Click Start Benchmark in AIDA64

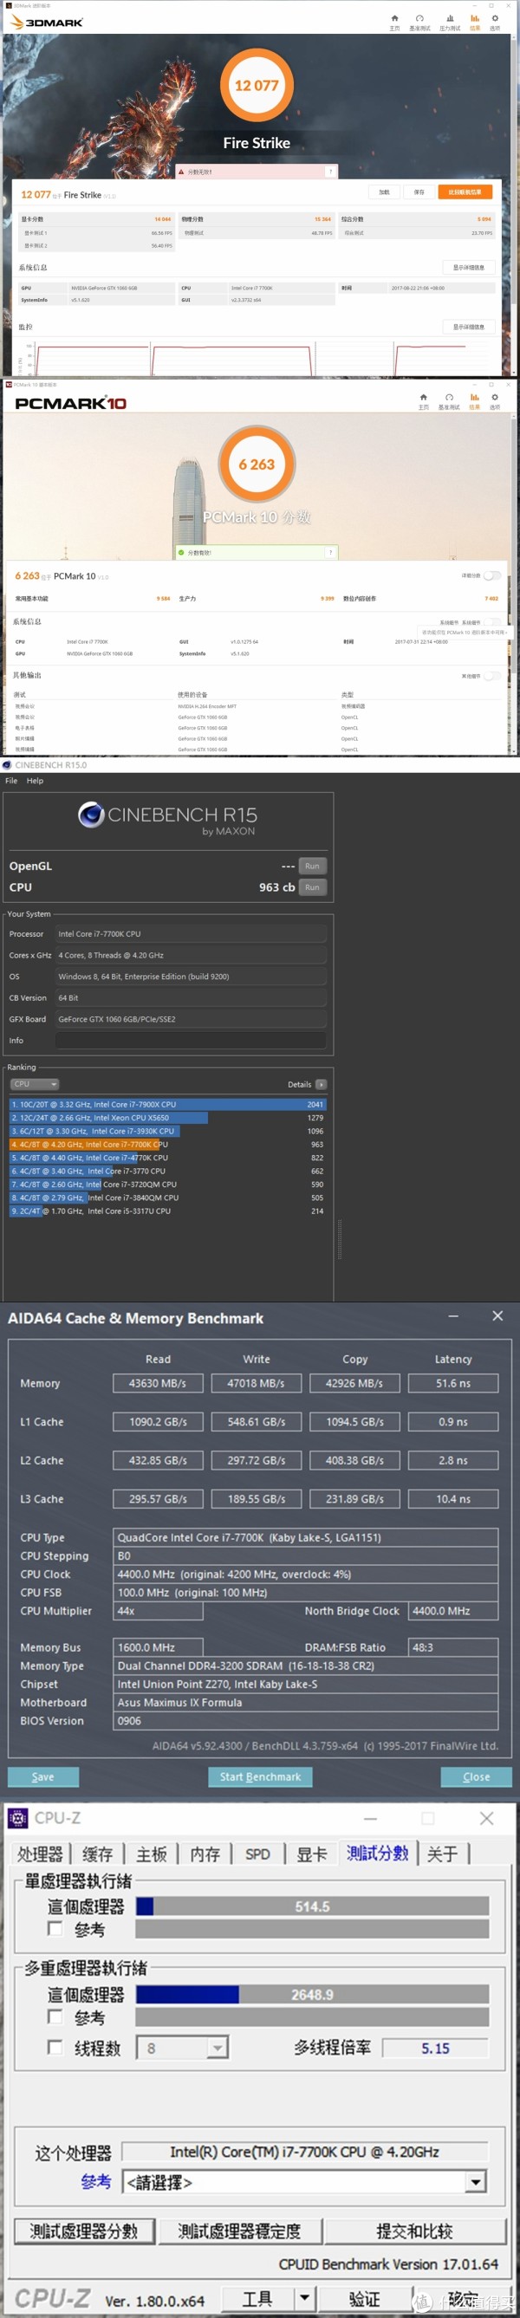pos(260,1777)
